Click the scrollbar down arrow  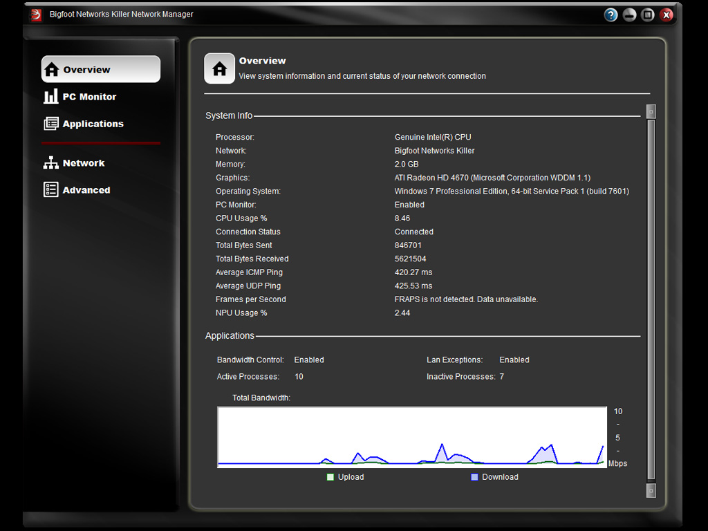651,490
